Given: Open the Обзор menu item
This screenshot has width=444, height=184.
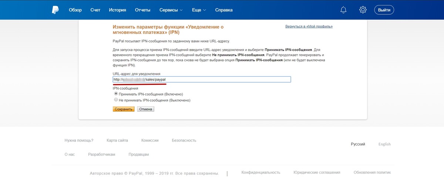Looking at the screenshot, I should (x=75, y=10).
